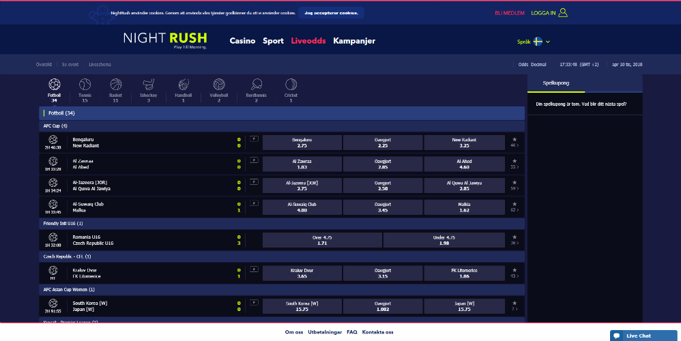The image size is (681, 341).
Task: Select the Basket sport icon
Action: coord(115,84)
